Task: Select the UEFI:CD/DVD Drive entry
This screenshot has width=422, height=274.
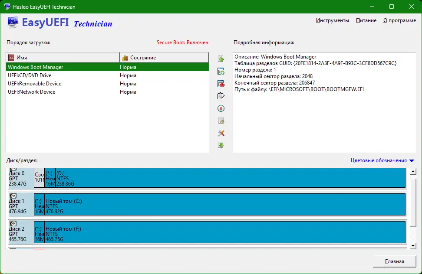Action: coord(107,75)
